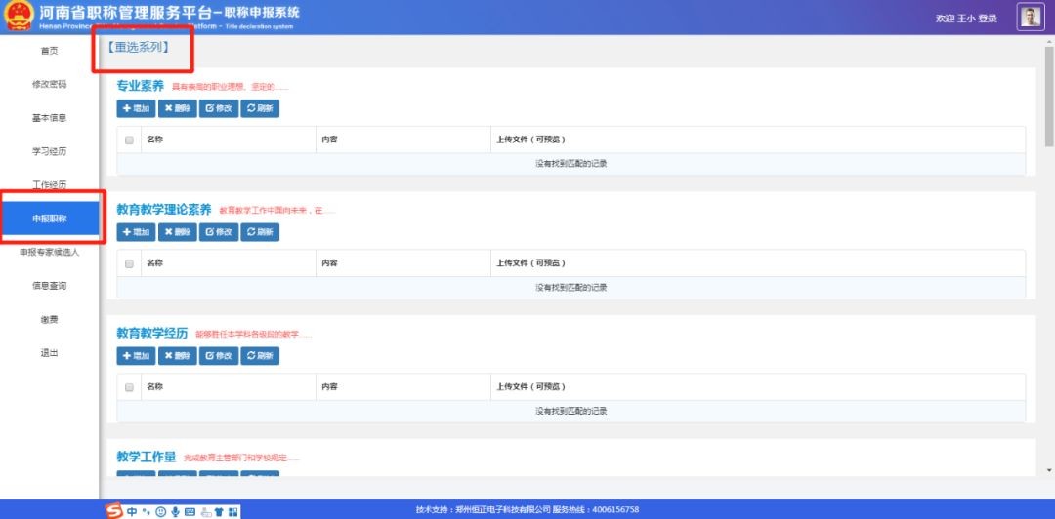This screenshot has width=1055, height=519.
Task: Open 修改密码 in the sidebar
Action: 49,84
